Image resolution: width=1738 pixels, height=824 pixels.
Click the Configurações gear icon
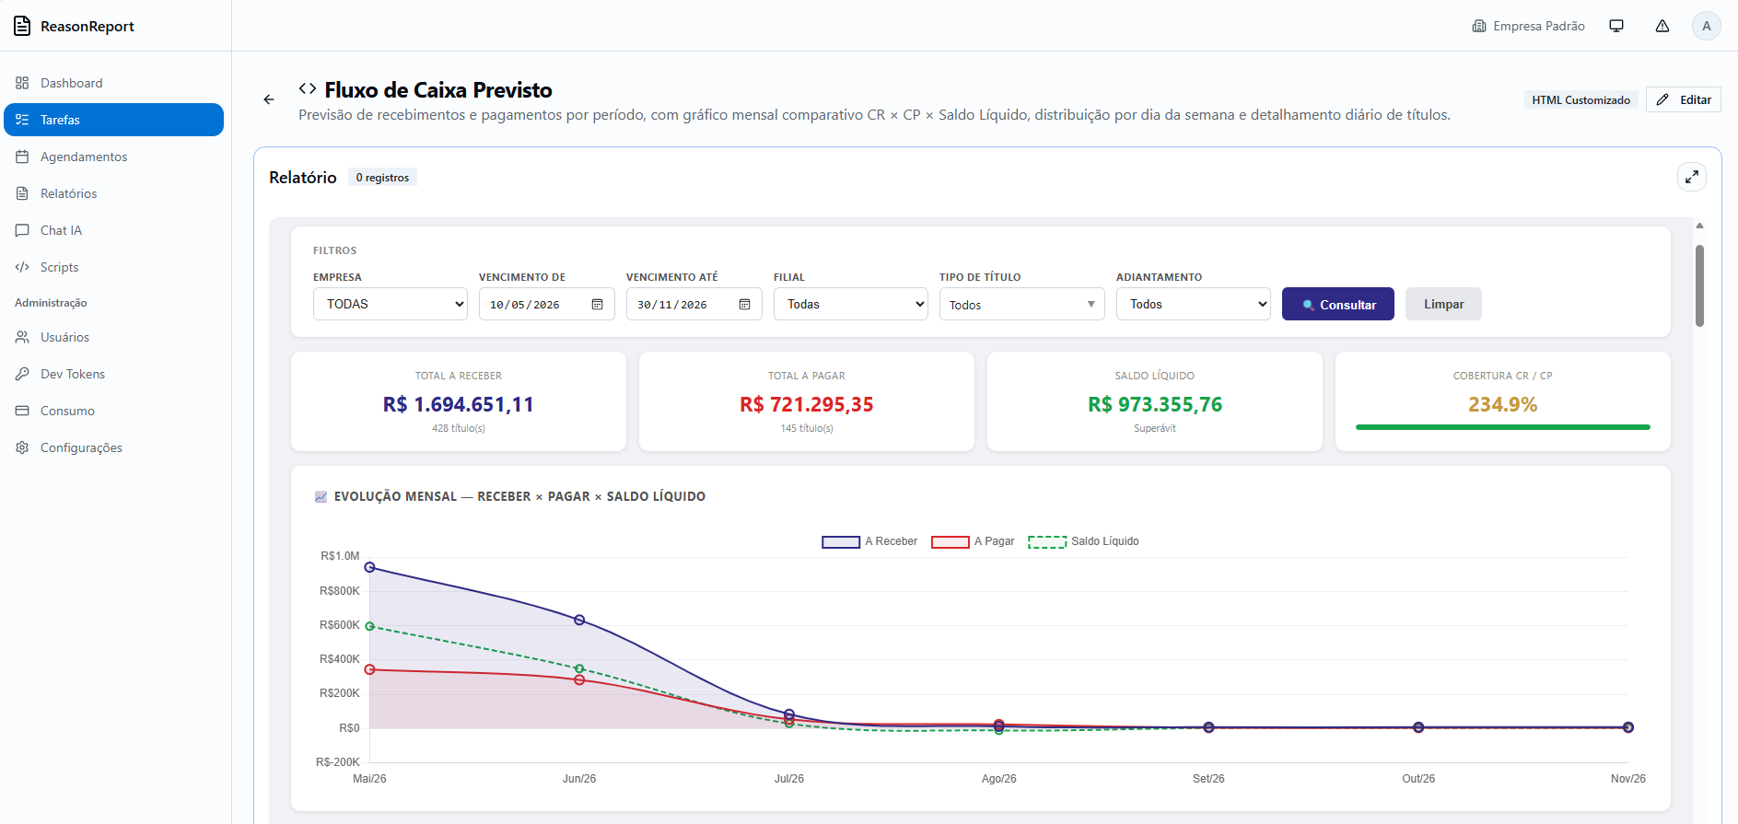click(x=22, y=447)
